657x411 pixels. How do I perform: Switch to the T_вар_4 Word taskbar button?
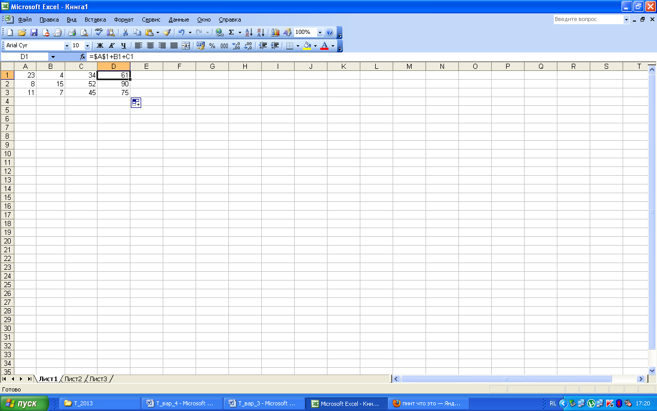pos(182,403)
